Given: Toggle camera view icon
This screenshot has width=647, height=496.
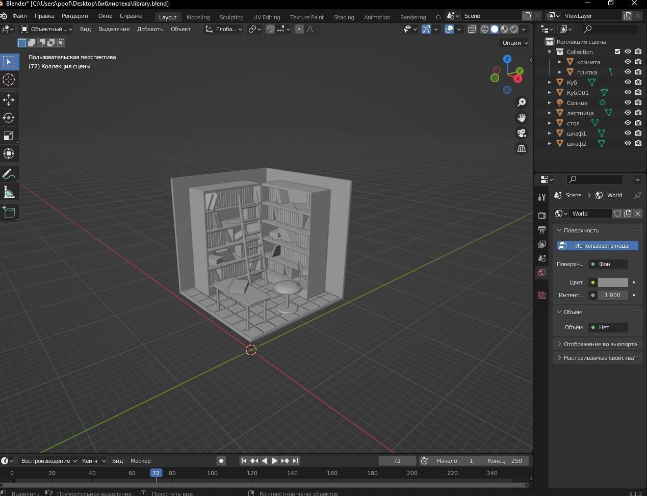Looking at the screenshot, I should coord(522,133).
